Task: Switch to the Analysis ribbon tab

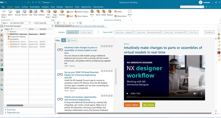Action: (x=45, y=7)
